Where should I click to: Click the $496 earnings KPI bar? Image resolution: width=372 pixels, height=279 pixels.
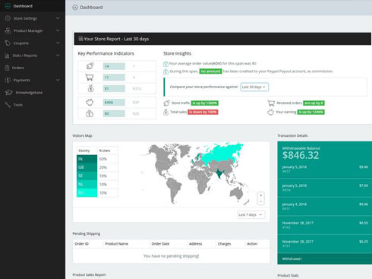pos(114,103)
